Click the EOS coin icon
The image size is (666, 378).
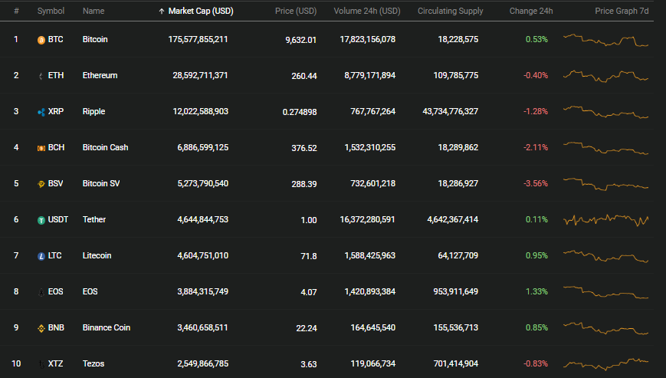(41, 292)
